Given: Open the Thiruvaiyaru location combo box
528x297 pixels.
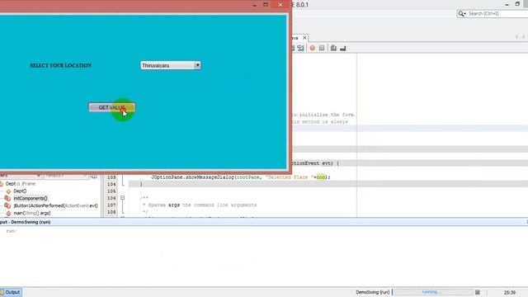Looking at the screenshot, I should 171,65.
